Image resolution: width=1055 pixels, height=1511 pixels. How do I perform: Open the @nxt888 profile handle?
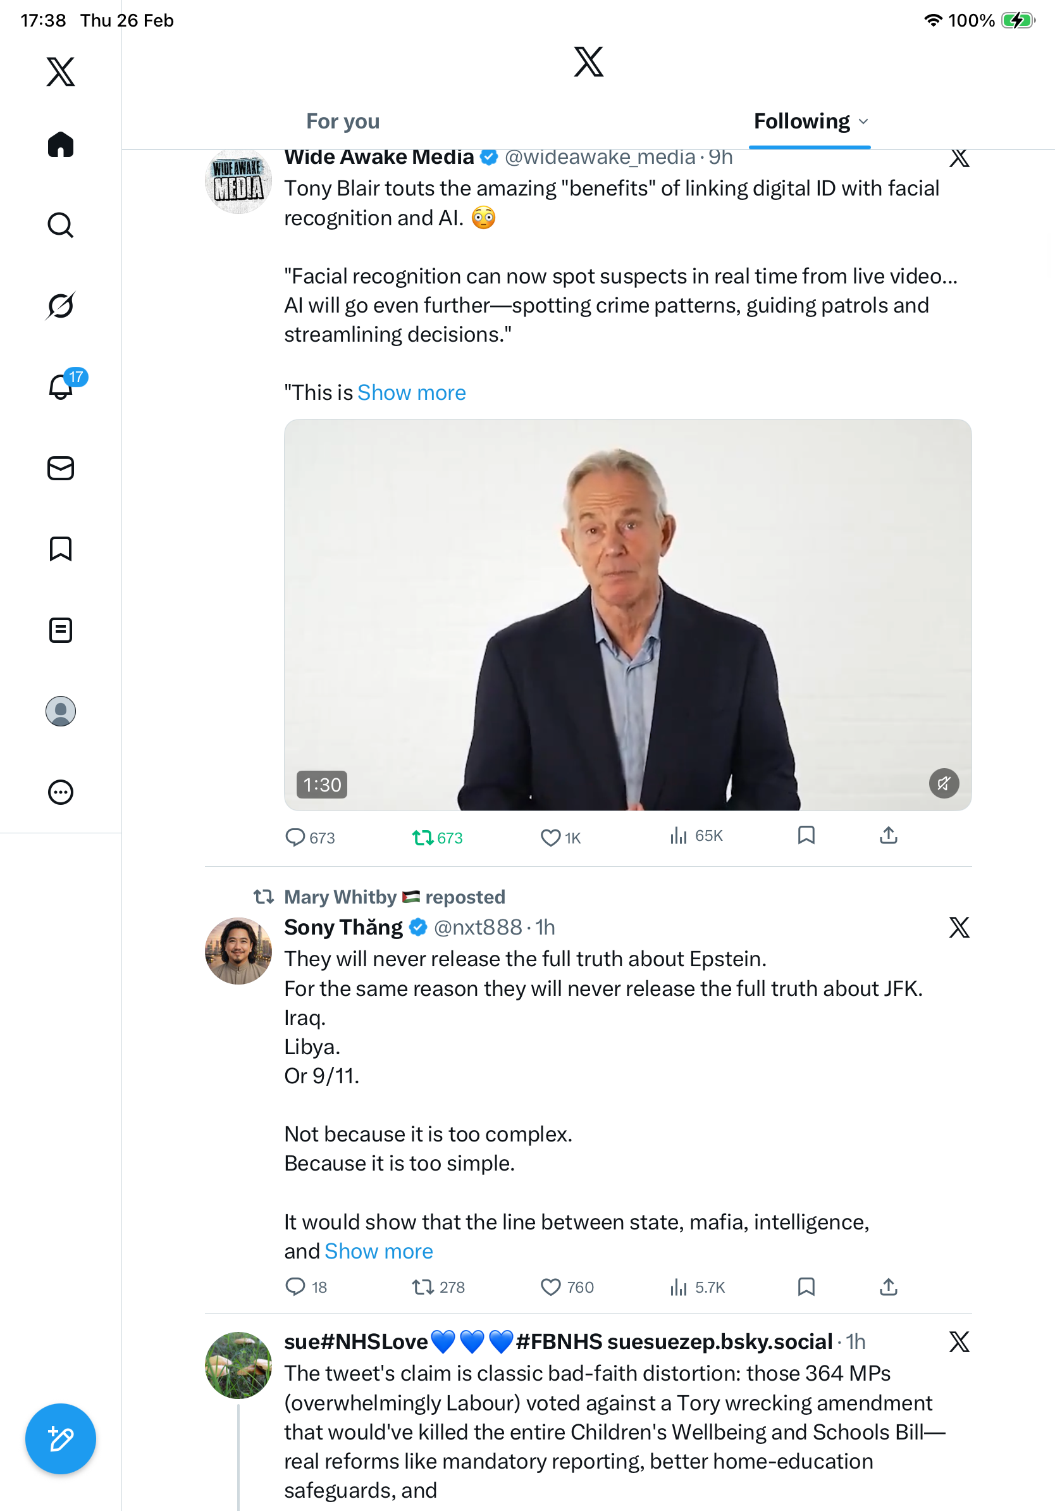coord(478,927)
